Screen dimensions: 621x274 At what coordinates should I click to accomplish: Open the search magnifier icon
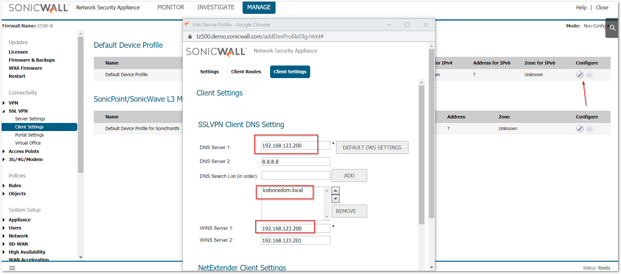(x=612, y=28)
